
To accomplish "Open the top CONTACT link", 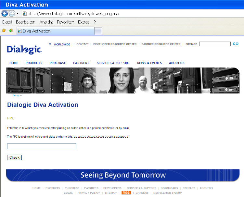I will (x=82, y=44).
